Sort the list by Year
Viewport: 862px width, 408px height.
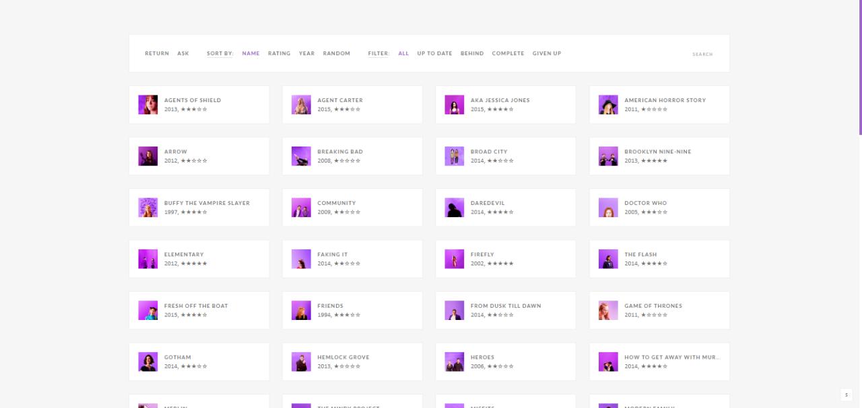point(306,54)
